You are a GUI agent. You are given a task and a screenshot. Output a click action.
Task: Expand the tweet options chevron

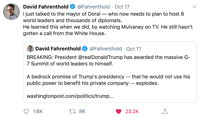pyautogui.click(x=194, y=6)
